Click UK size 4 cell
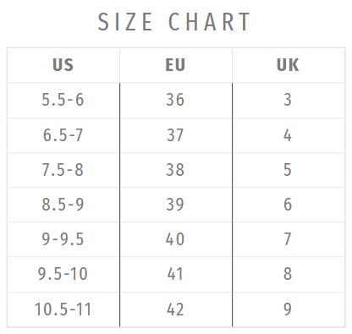This screenshot has width=352, height=334. (289, 135)
